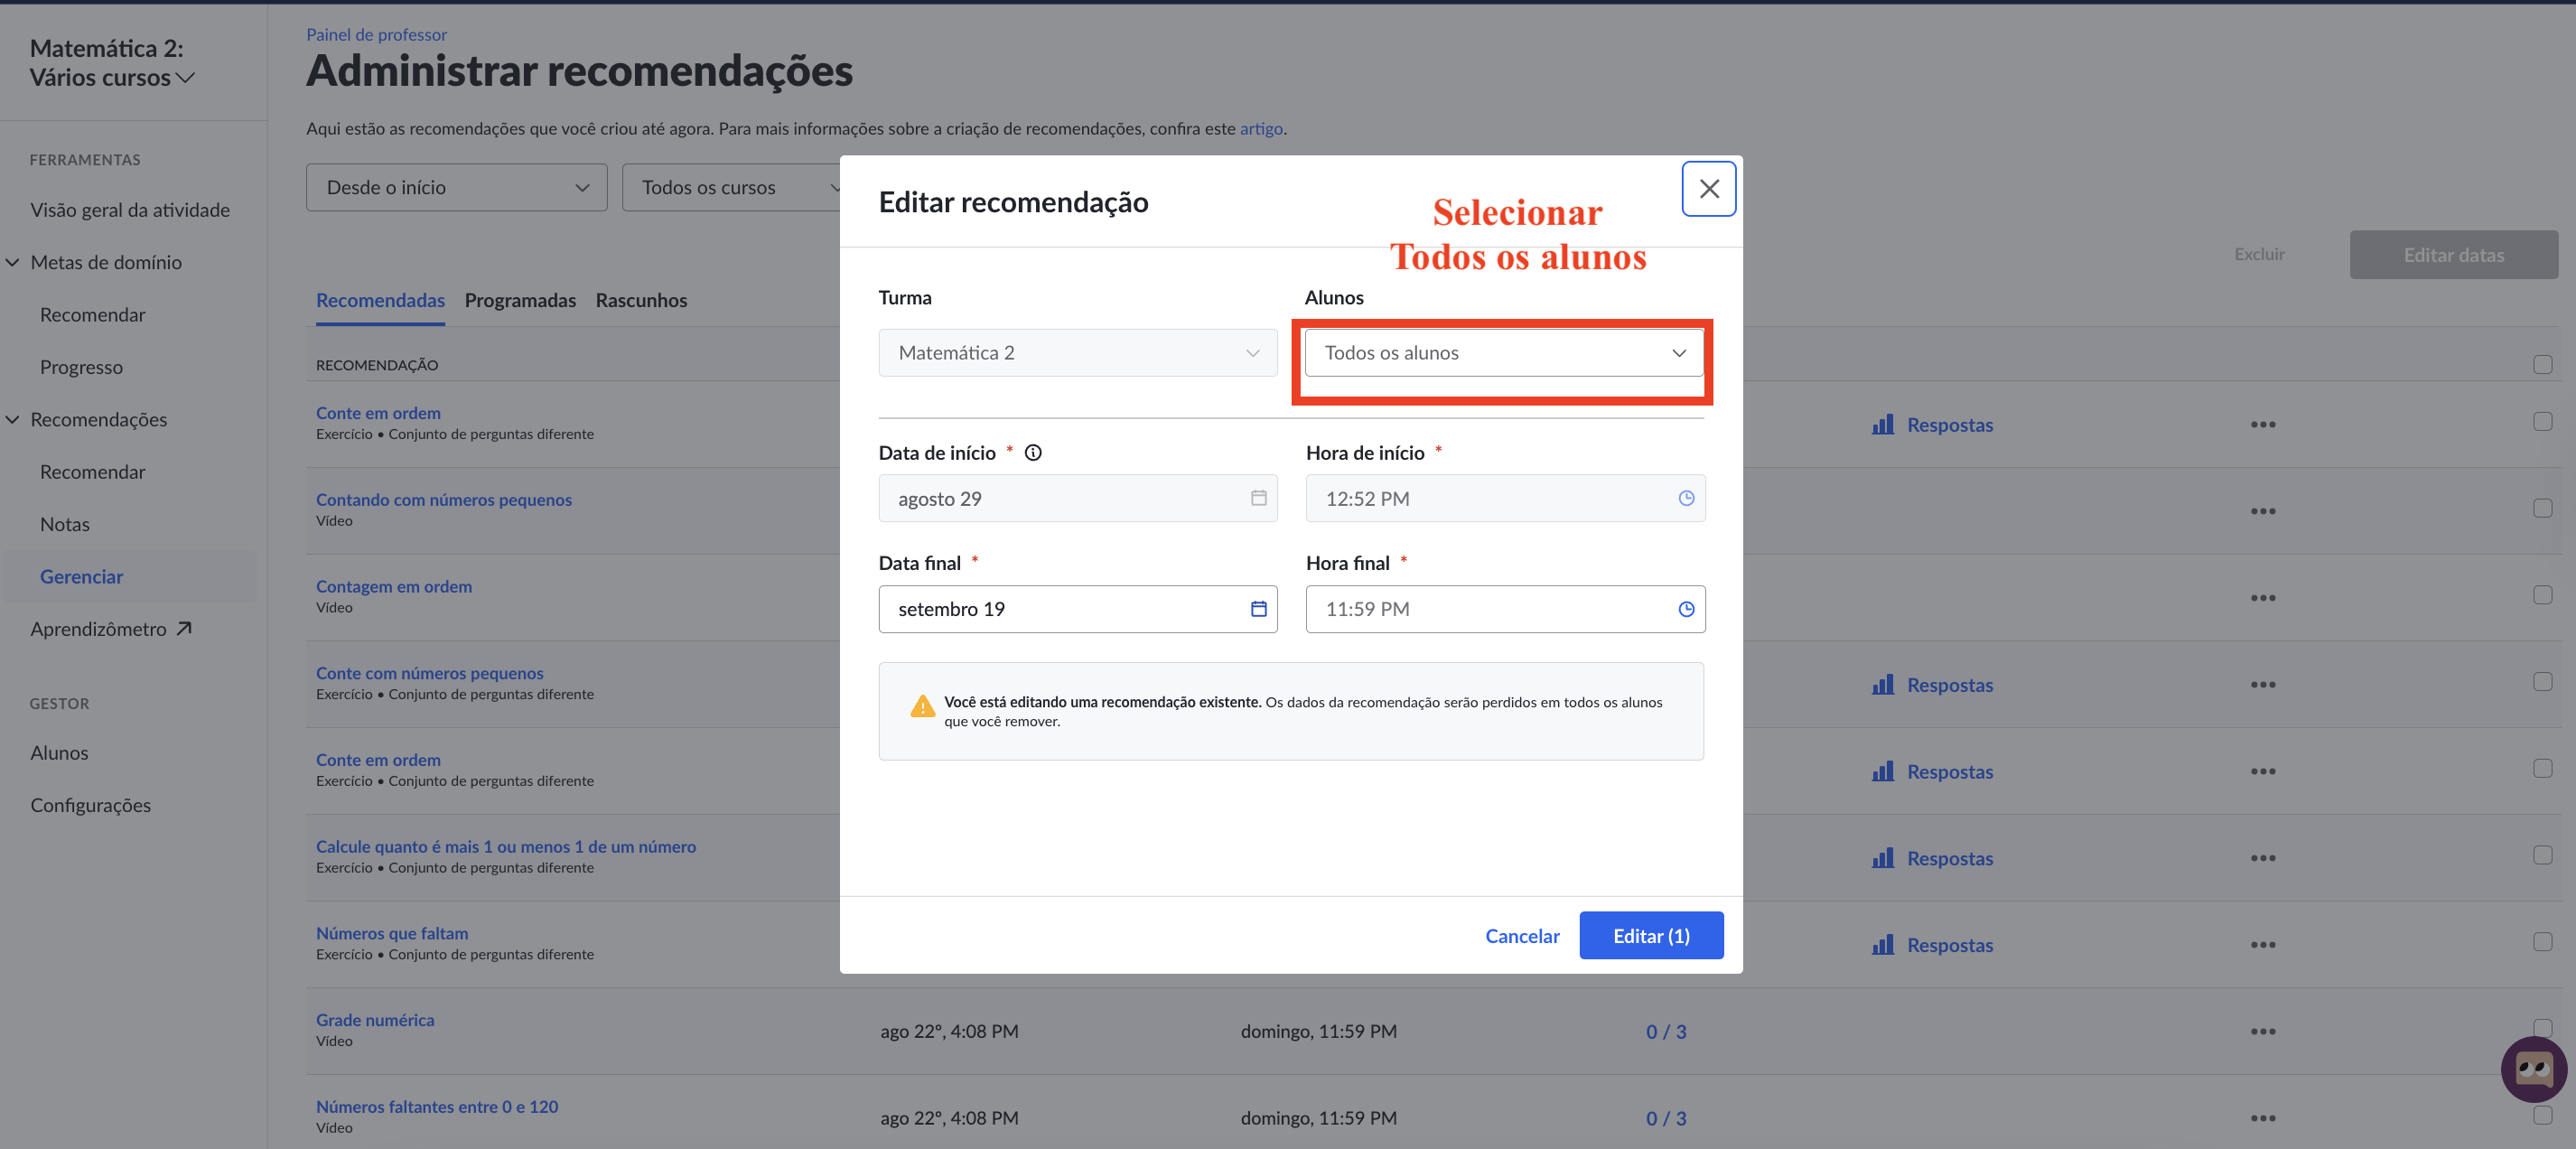Open Aprendizômetro in the sidebar
The height and width of the screenshot is (1149, 2576).
tap(110, 629)
